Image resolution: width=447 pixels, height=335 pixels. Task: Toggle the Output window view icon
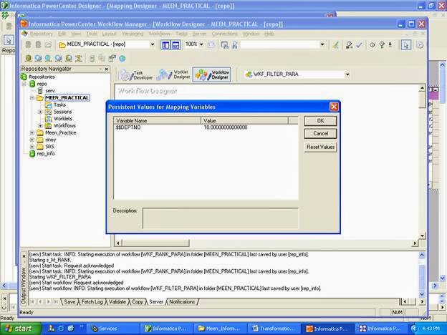coord(176,45)
